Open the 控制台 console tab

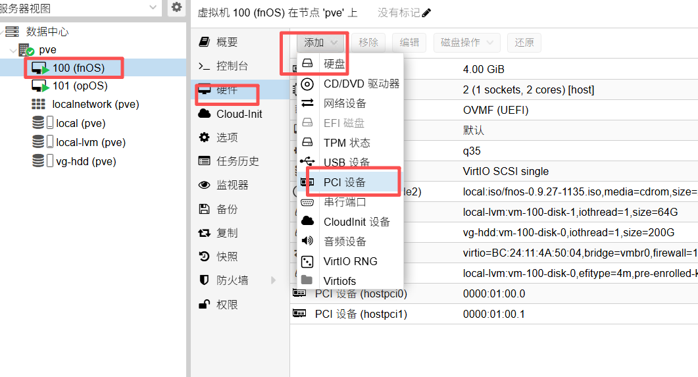coord(232,66)
